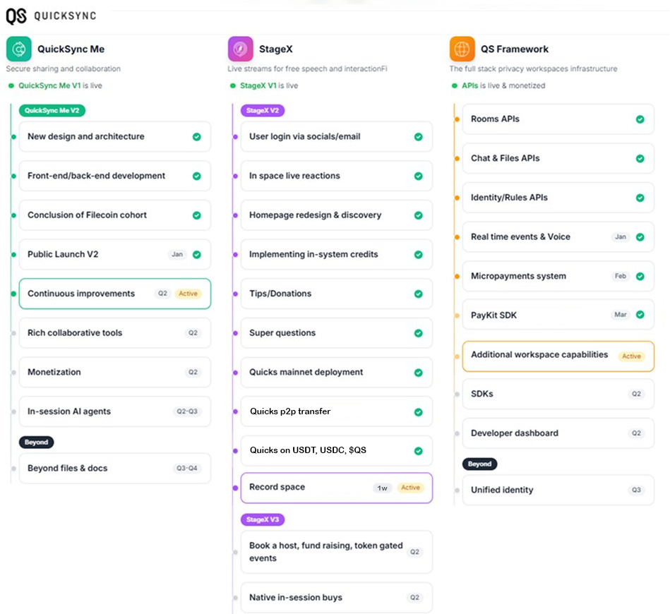The height and width of the screenshot is (614, 670).
Task: Click the StageX V3 purple tag
Action: point(263,519)
